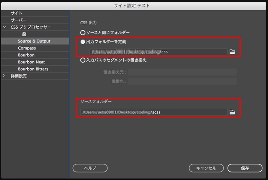Expand the 詳細設定 category
This screenshot has height=180, width=268.
click(x=4, y=76)
